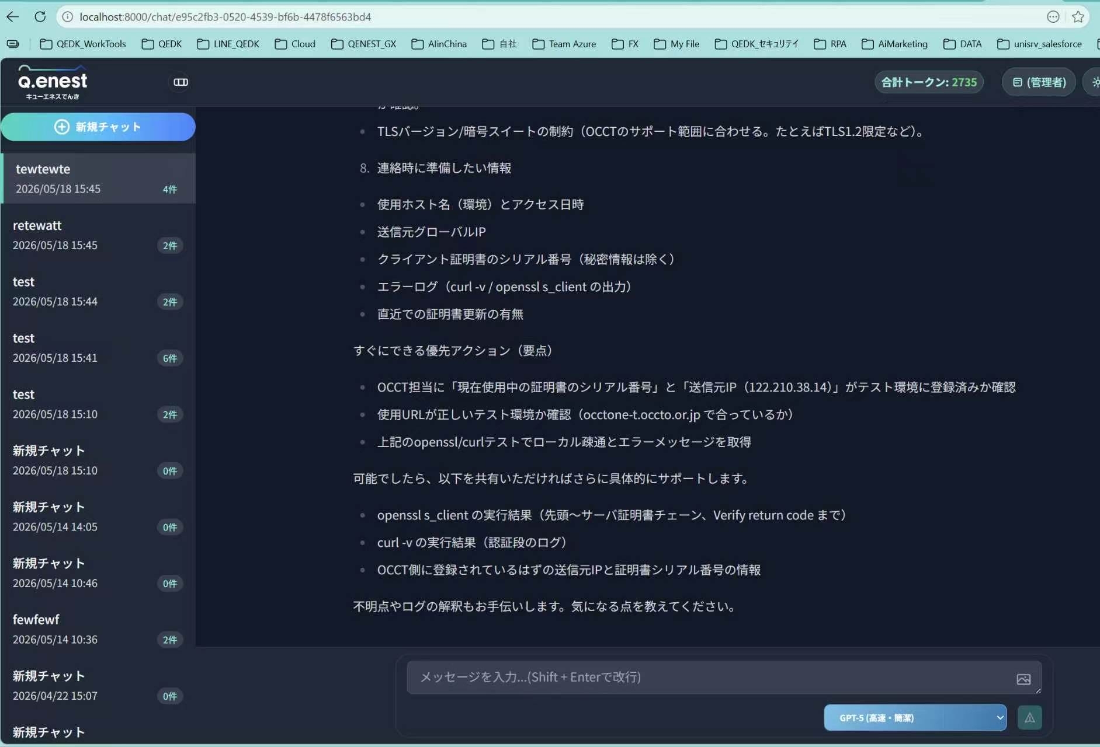The height and width of the screenshot is (747, 1100).
Task: Open the test chat dated 15:41
Action: pyautogui.click(x=98, y=347)
